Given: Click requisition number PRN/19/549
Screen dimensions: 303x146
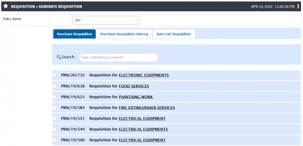Looking at the screenshot, I should coord(73,129).
